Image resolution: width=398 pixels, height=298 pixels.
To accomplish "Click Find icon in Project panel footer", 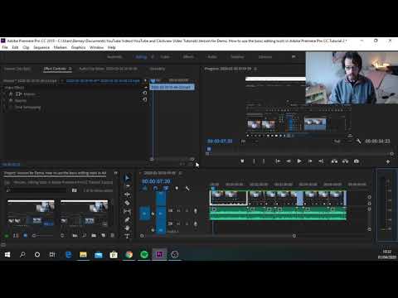I will click(x=85, y=236).
